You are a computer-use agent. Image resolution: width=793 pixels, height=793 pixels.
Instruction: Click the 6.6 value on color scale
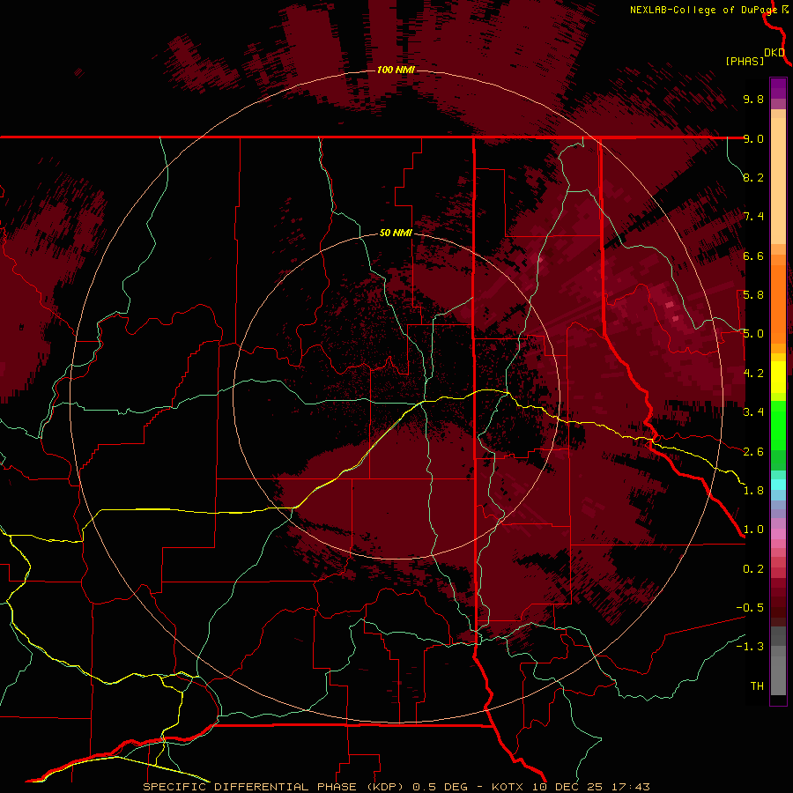click(x=753, y=256)
